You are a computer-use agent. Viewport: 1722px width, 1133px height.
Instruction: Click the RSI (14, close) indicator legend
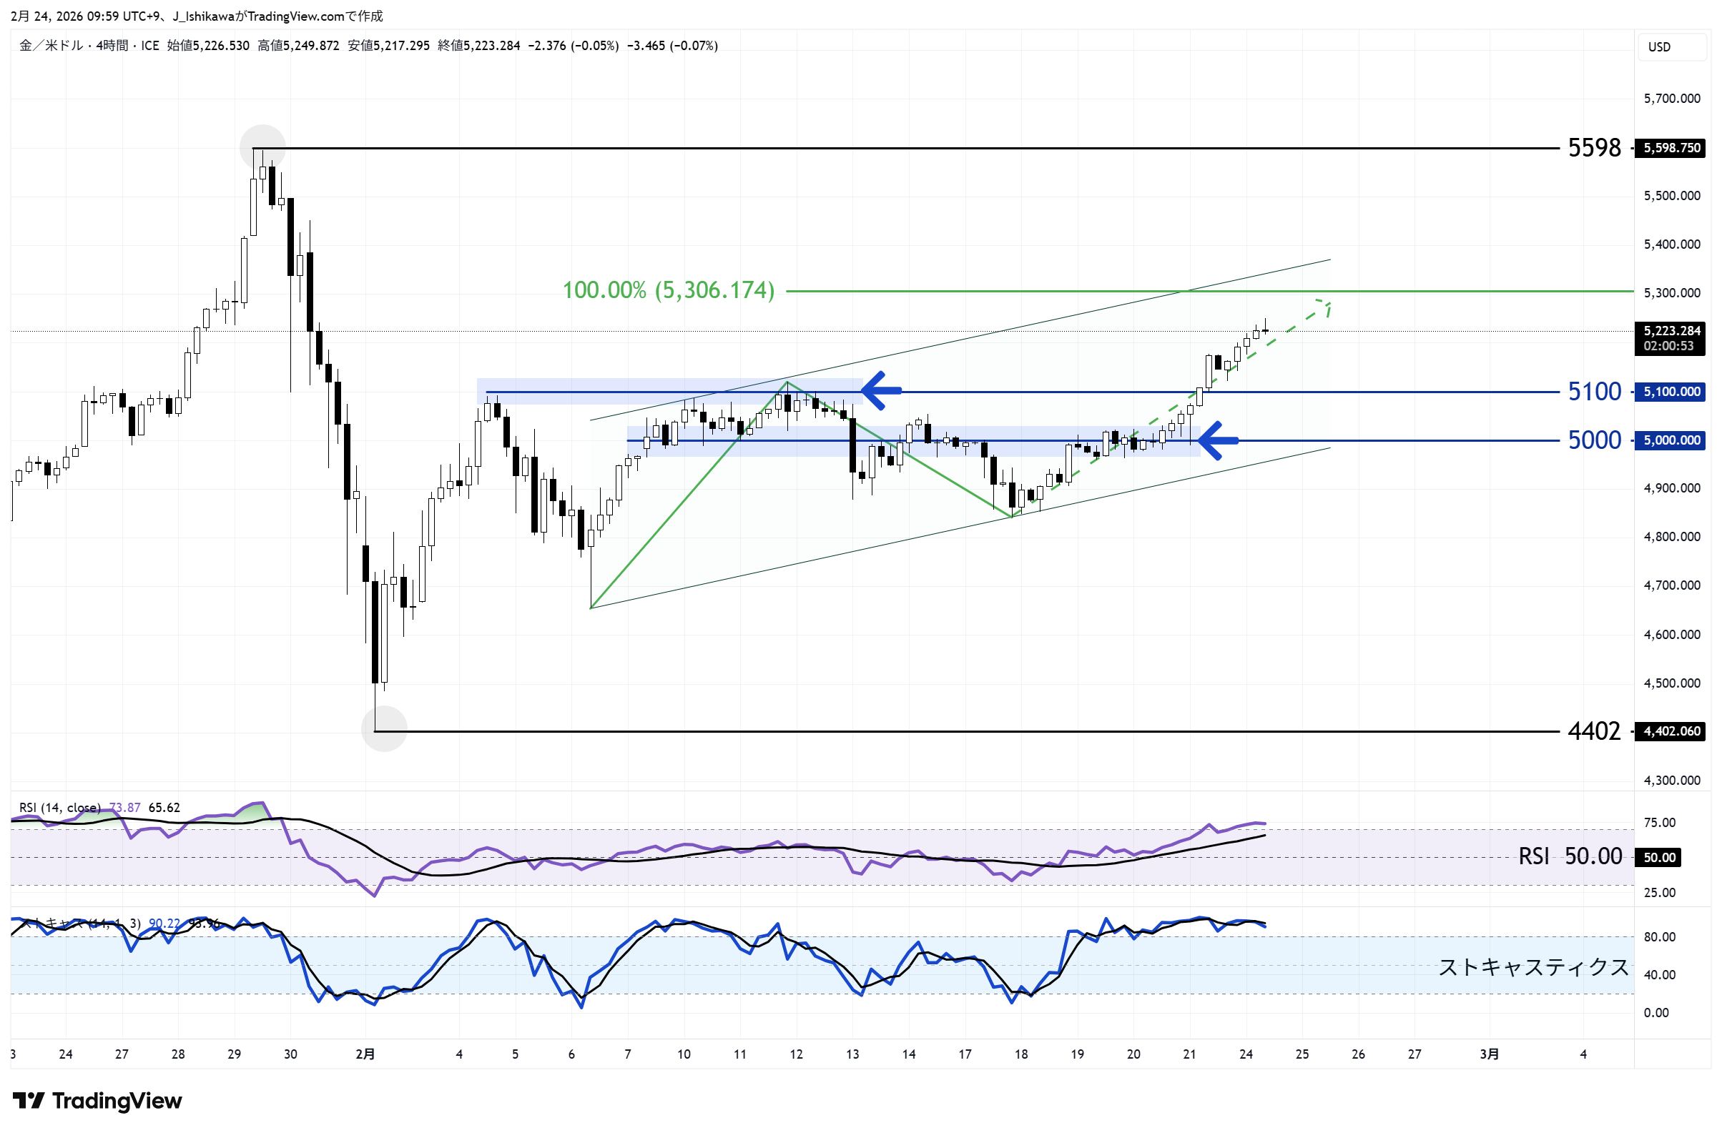[x=60, y=807]
